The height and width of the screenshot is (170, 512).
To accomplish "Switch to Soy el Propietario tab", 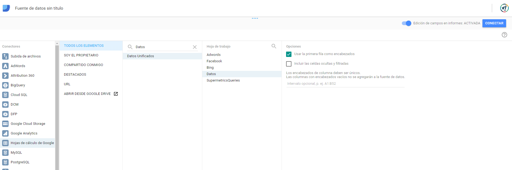I will click(81, 55).
